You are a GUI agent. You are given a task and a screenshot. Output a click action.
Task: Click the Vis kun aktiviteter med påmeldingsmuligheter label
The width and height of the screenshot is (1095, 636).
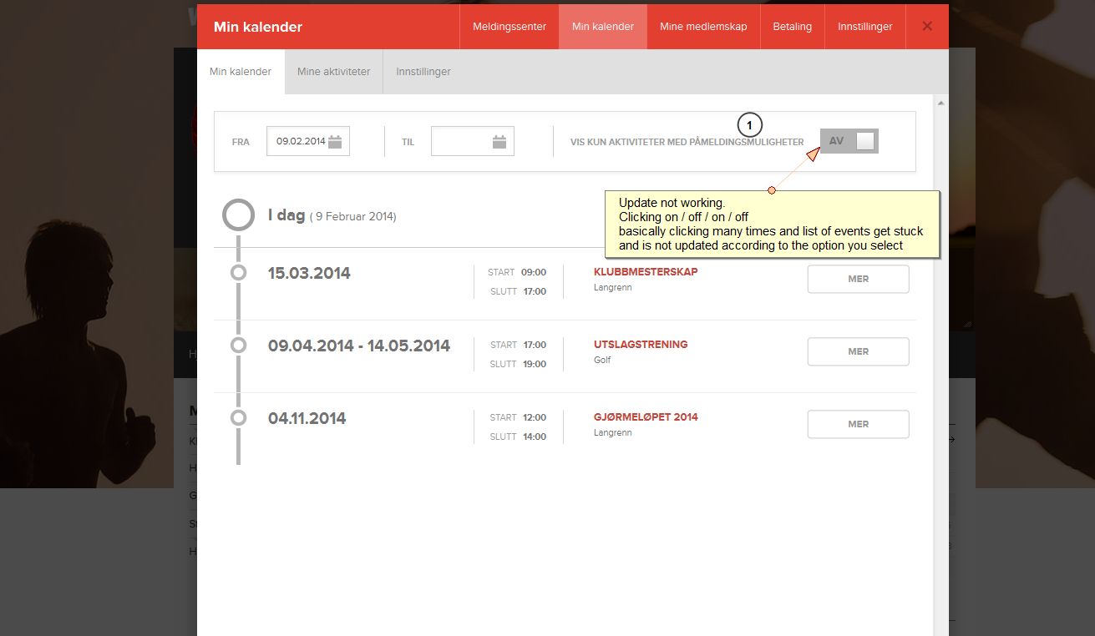click(687, 143)
